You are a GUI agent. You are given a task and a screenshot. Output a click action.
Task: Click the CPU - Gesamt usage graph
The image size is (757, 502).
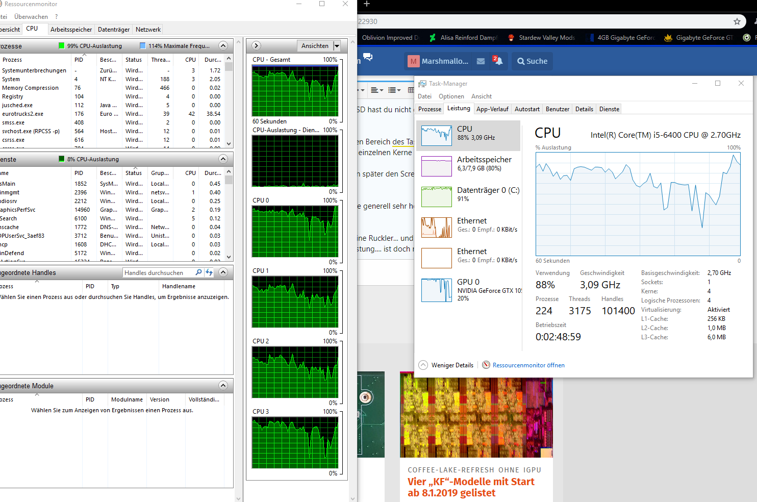[x=295, y=91]
